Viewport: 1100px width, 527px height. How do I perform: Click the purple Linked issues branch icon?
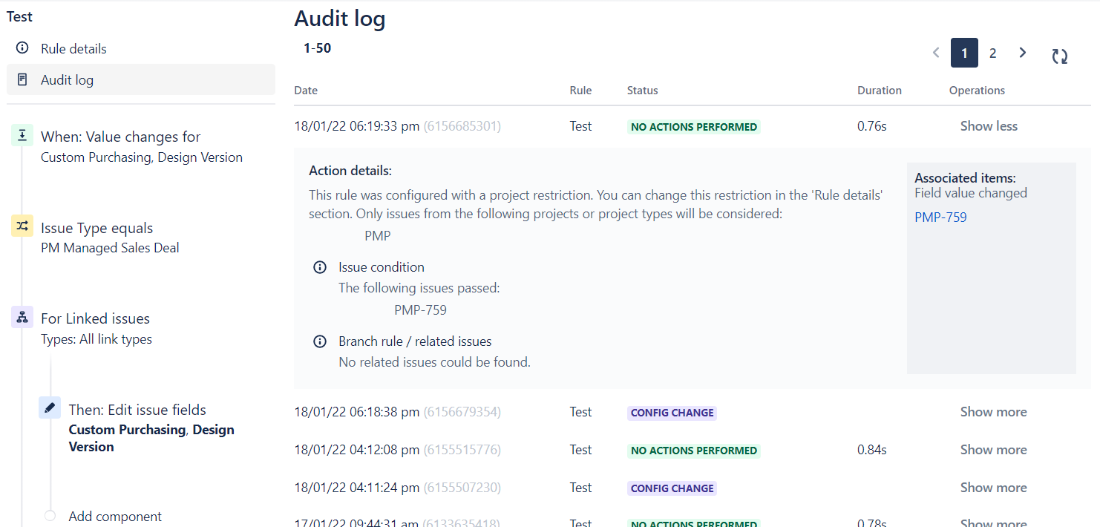pyautogui.click(x=22, y=318)
